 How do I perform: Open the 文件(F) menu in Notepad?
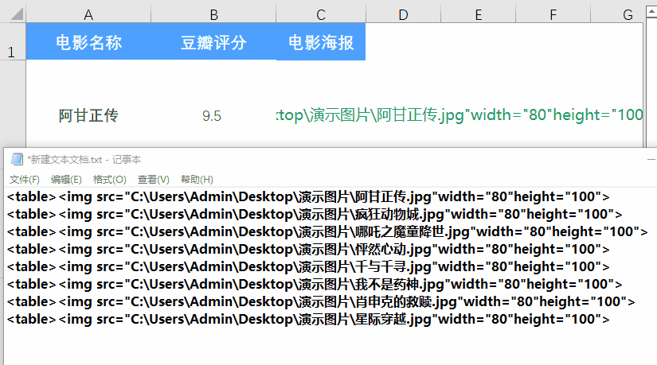[x=25, y=180]
